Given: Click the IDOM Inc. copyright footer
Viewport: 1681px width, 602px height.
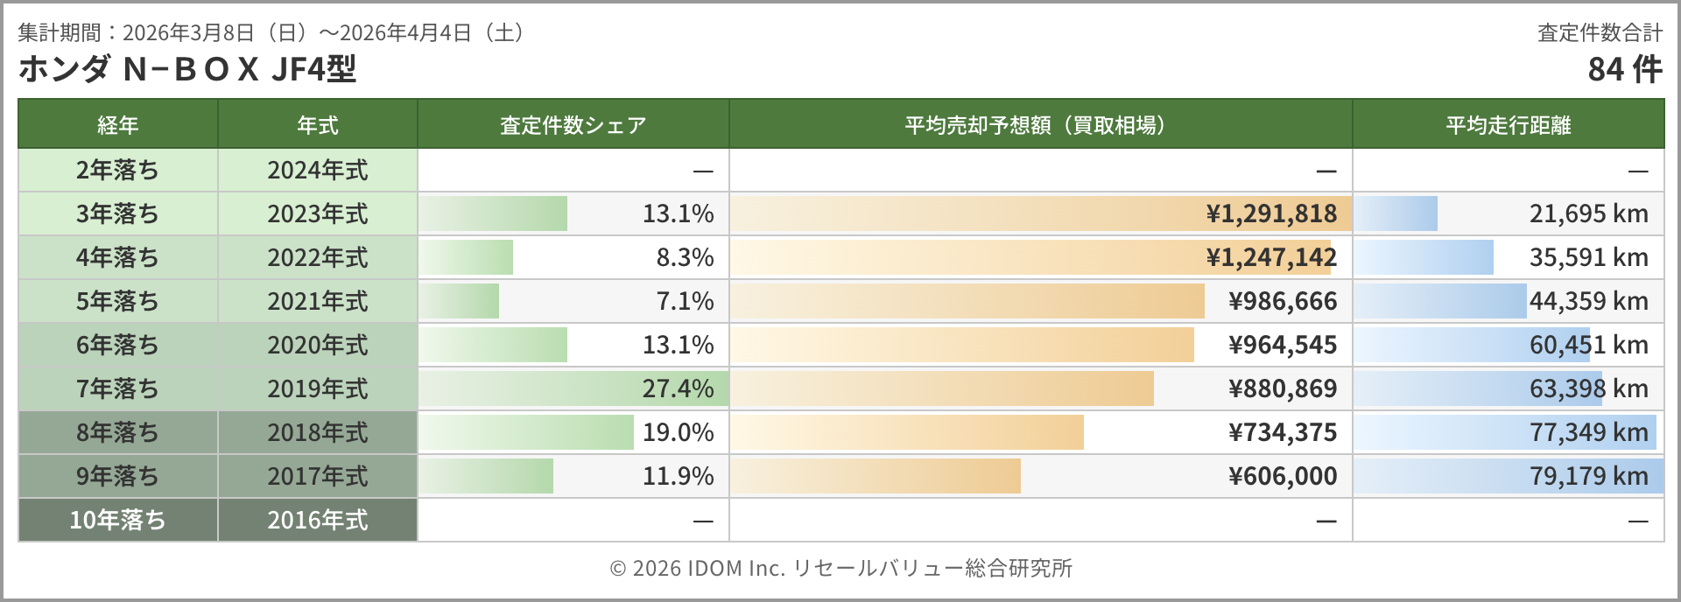Looking at the screenshot, I should click(840, 569).
